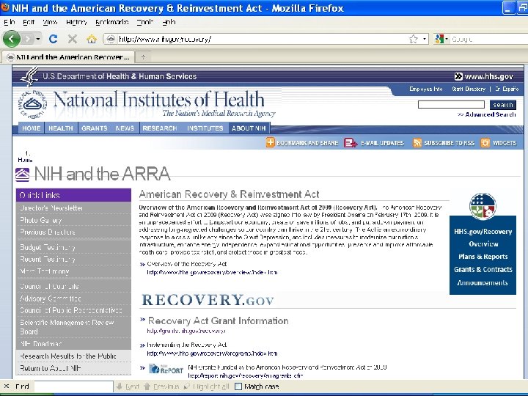
Task: Click the NEWS navigation tab
Action: (x=125, y=128)
